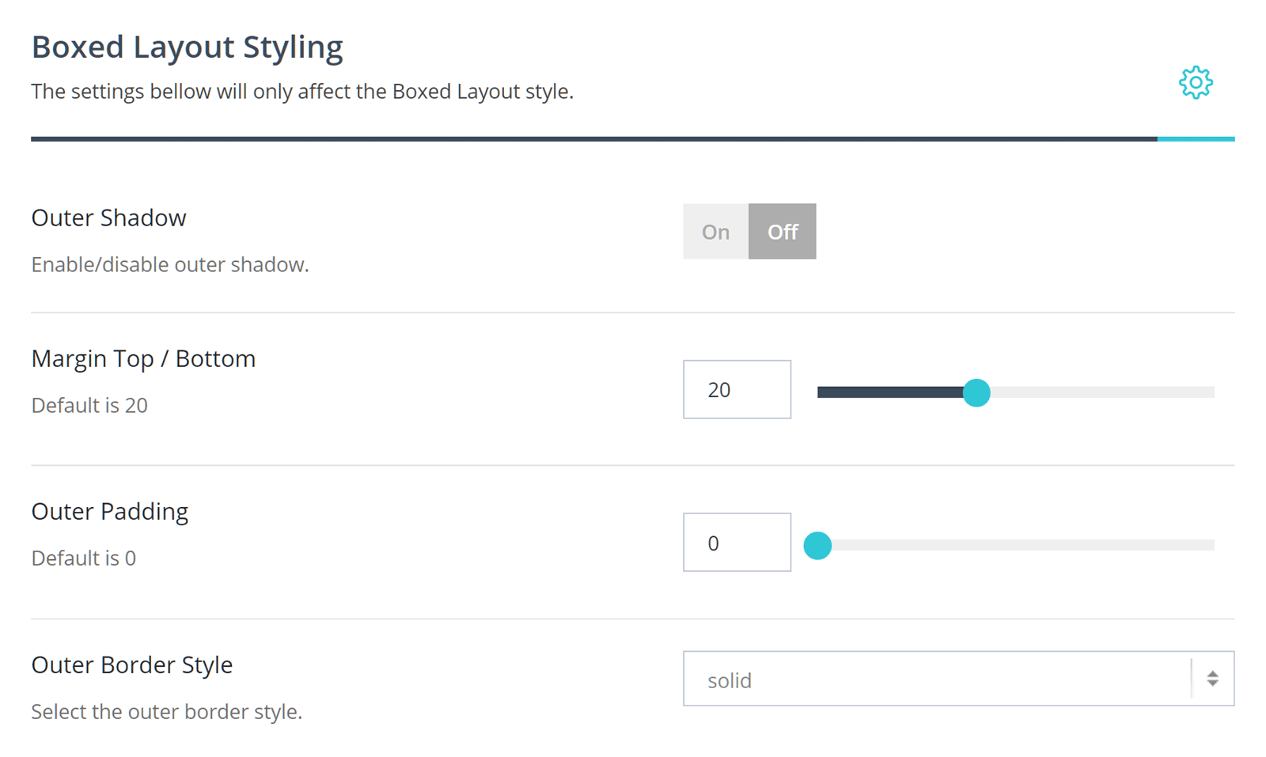The height and width of the screenshot is (757, 1266).
Task: Click the "Default is 20" hint text
Action: tap(89, 405)
